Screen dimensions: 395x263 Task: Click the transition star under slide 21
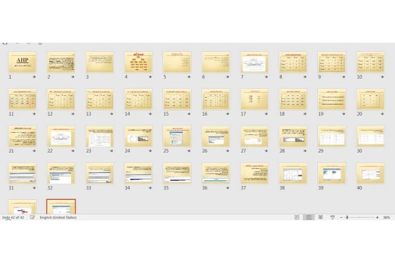pos(34,151)
